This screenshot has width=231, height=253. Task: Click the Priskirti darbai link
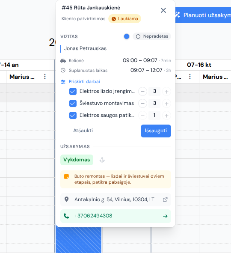[84, 82]
